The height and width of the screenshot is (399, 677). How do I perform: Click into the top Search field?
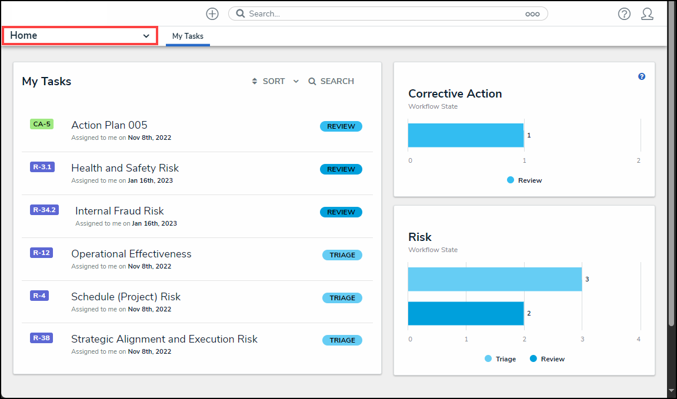[x=382, y=14]
